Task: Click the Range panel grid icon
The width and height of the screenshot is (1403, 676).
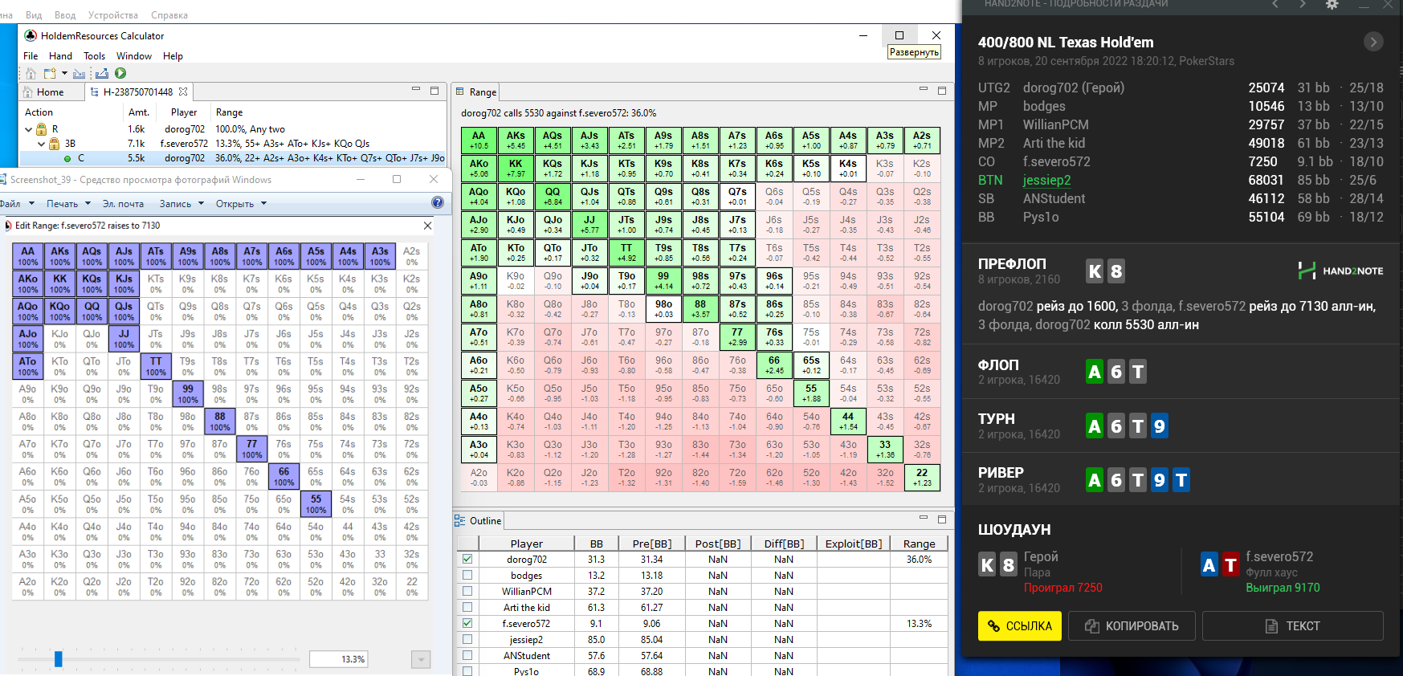Action: (460, 92)
